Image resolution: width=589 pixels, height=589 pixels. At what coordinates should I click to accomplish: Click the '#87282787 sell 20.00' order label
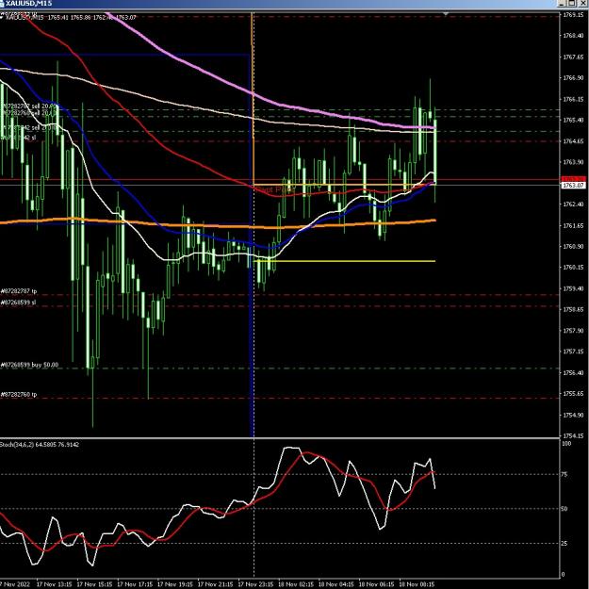pos(29,106)
